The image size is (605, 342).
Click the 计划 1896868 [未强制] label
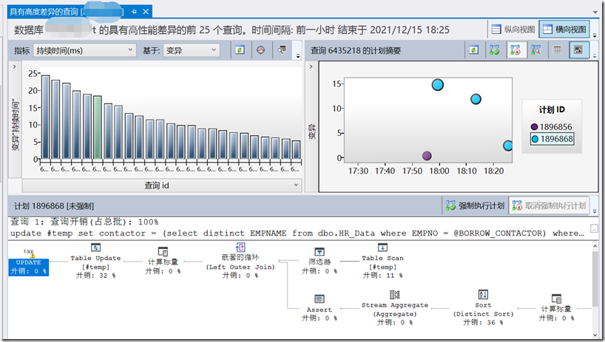[x=54, y=206]
